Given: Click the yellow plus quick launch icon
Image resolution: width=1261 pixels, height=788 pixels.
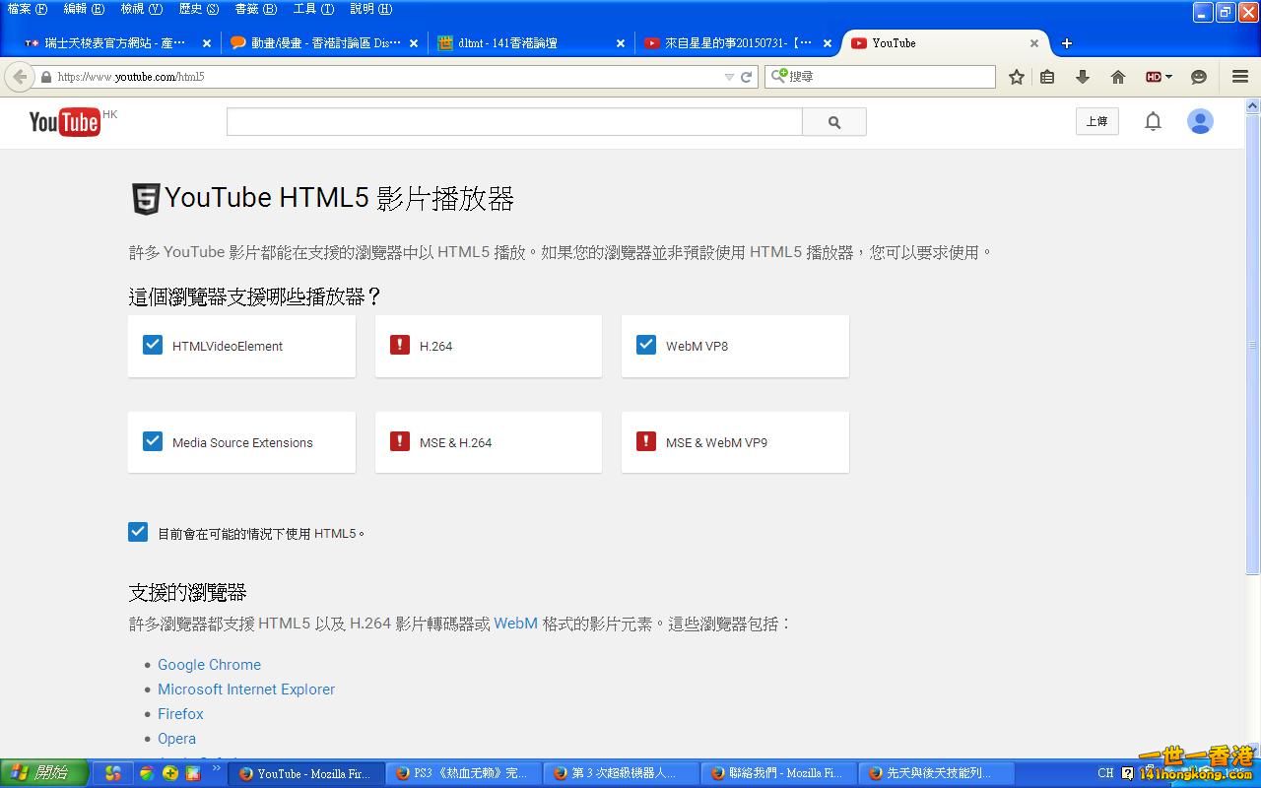Looking at the screenshot, I should click(x=169, y=773).
